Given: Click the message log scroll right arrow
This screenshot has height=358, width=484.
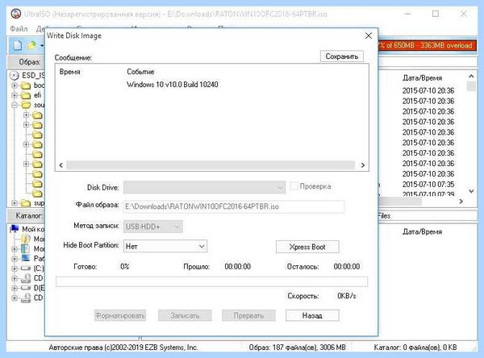Looking at the screenshot, I should [363, 165].
